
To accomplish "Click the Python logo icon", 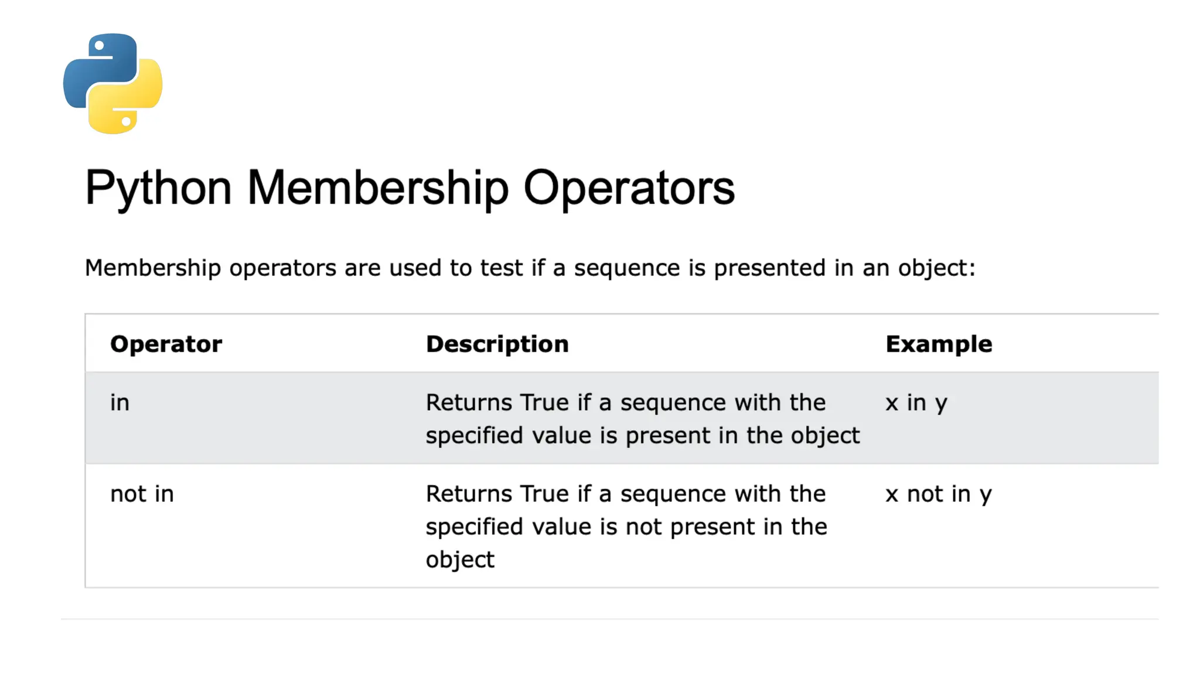I will tap(112, 84).
